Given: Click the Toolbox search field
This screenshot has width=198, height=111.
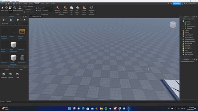Looking at the screenshot, I should click(x=21, y=24).
